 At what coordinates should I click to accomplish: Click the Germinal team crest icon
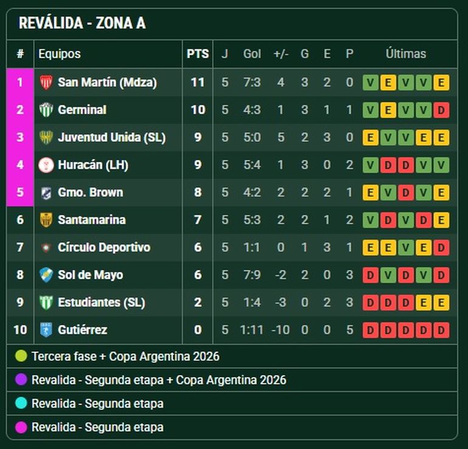coord(46,110)
